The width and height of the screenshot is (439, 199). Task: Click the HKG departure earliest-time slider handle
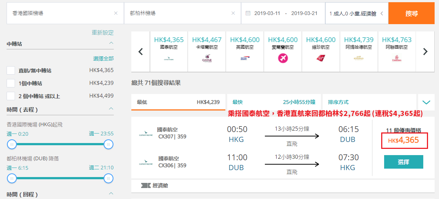pos(12,144)
